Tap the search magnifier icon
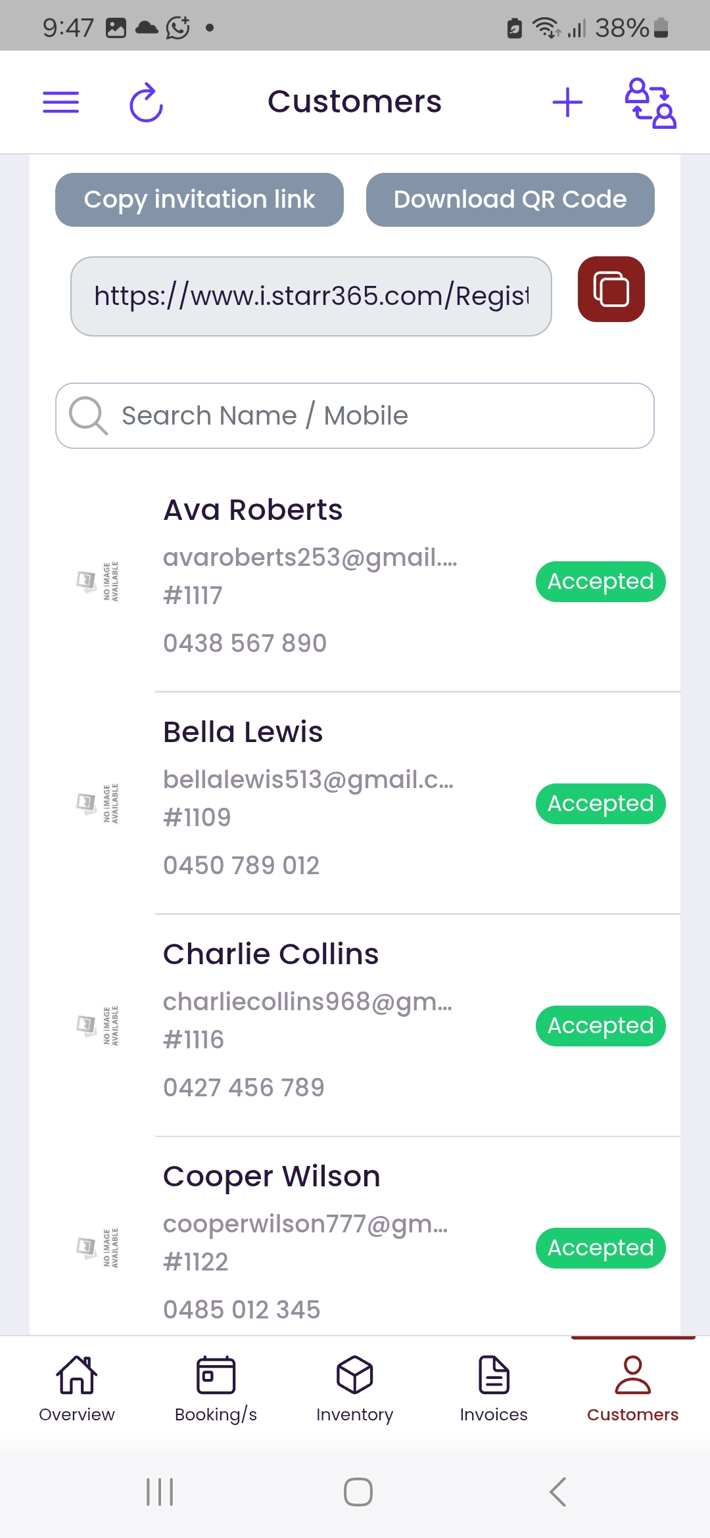This screenshot has width=710, height=1538. coord(88,415)
